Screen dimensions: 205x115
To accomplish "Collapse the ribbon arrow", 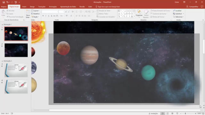I will point(203,20).
